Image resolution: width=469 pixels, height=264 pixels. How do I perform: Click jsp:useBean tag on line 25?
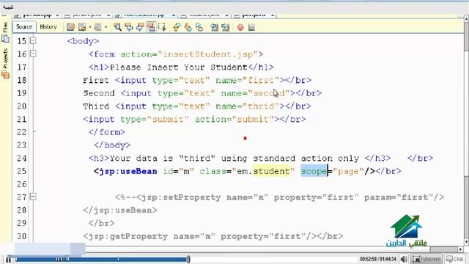(125, 171)
